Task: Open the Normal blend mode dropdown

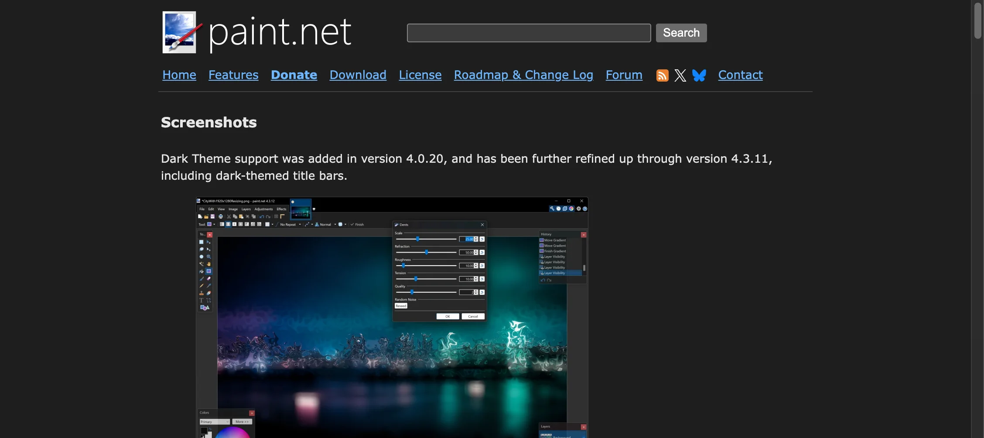Action: coord(325,225)
